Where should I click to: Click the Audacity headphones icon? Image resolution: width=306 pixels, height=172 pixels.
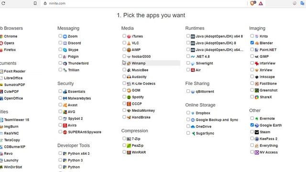[x=129, y=77]
